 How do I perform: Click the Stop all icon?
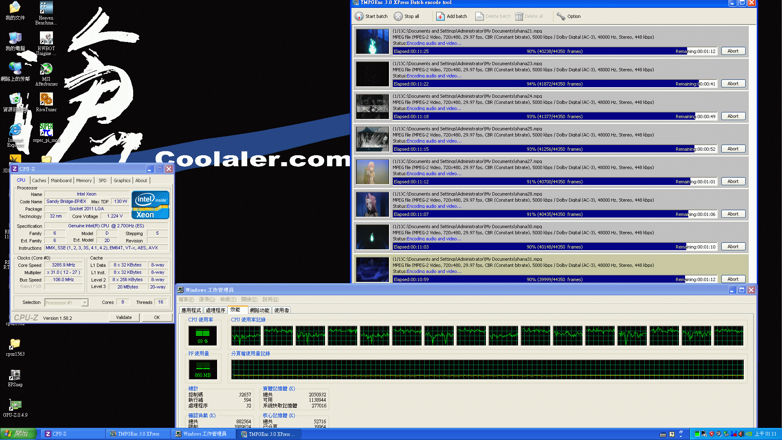398,16
